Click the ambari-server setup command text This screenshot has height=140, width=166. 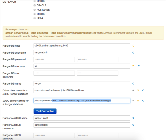click(51, 33)
